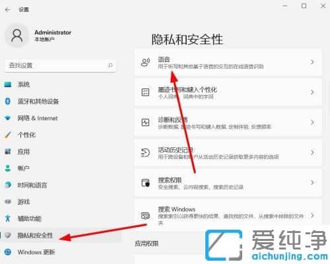Click the 活动历史记录 history icon
The height and width of the screenshot is (264, 330).
click(145, 152)
